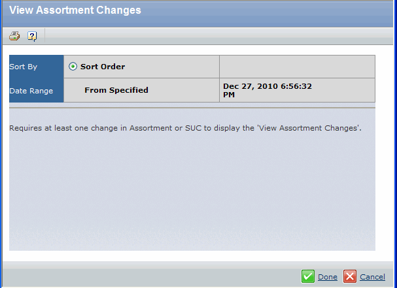Click the horizontal divider below Date Range row

(192, 108)
